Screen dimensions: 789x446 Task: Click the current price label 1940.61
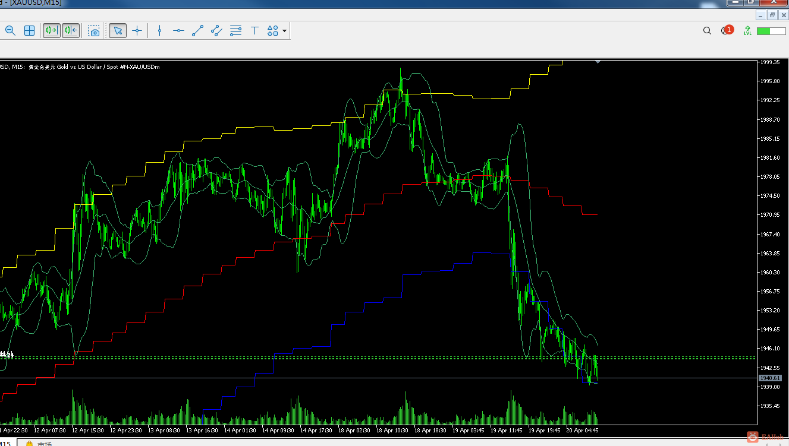tap(771, 378)
